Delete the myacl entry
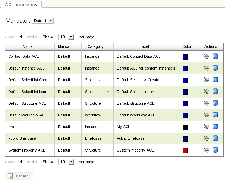Image resolution: width=225 pixels, height=181 pixels. coord(215,127)
